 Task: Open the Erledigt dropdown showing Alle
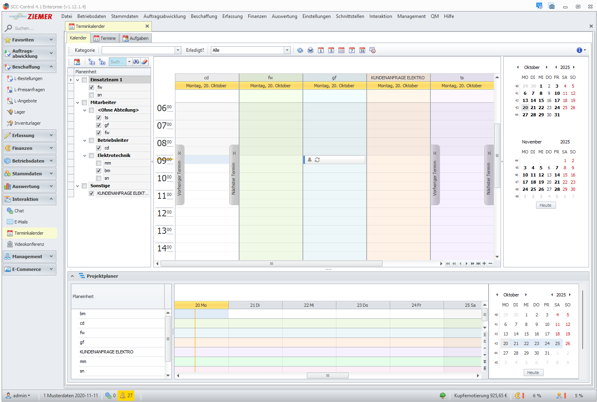[x=287, y=50]
